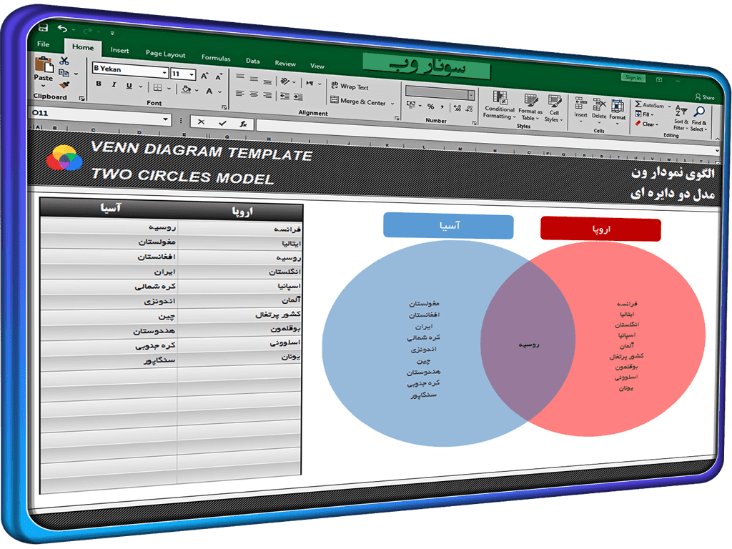This screenshot has width=732, height=549.
Task: Click the Decrease Indent icon
Action: (285, 97)
